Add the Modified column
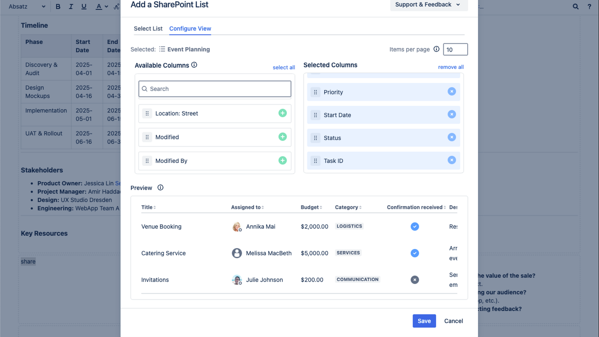Image resolution: width=599 pixels, height=337 pixels. pyautogui.click(x=283, y=137)
